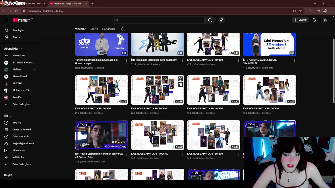Click the Ara search input field
335x188 pixels.
click(x=158, y=20)
